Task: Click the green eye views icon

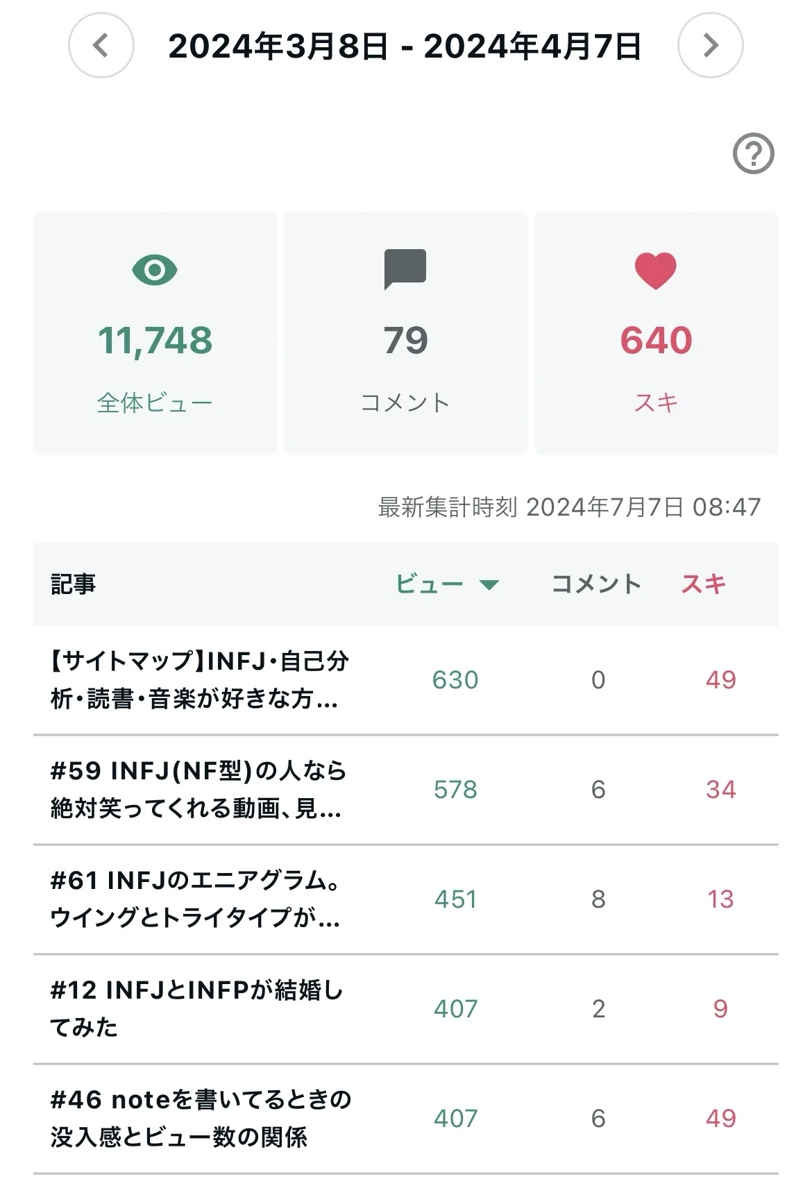Action: [155, 269]
